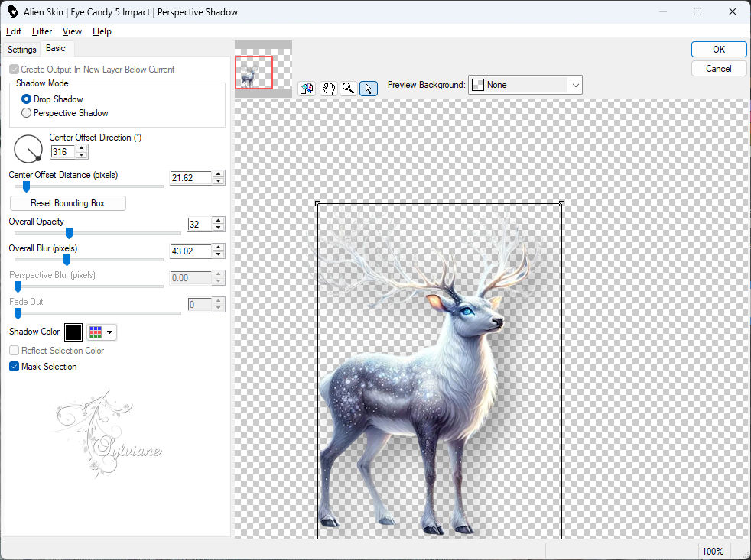
Task: Open the View menu
Action: point(72,31)
